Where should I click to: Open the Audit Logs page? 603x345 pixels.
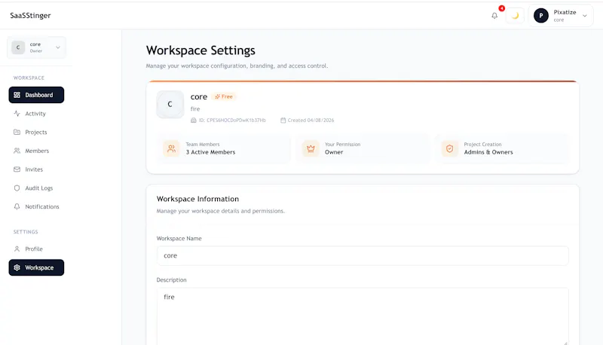(x=36, y=188)
